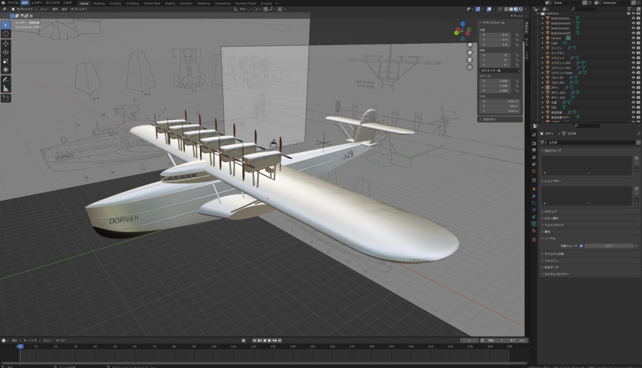Click the オプション button in viewport header
Image resolution: width=642 pixels, height=368 pixels.
[x=518, y=16]
